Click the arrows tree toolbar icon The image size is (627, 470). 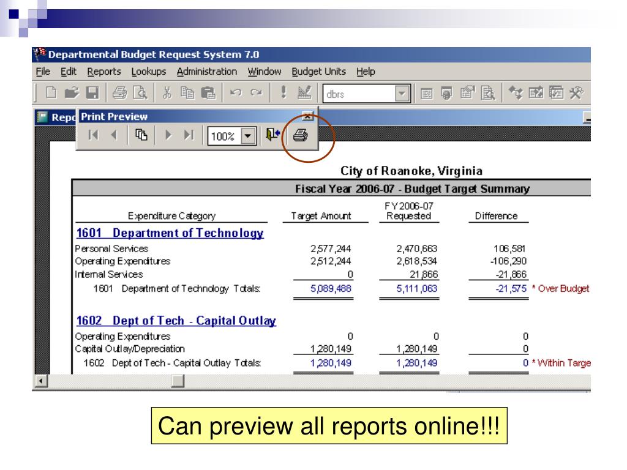pyautogui.click(x=516, y=93)
